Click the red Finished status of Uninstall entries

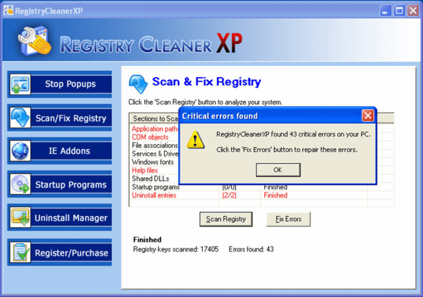click(276, 195)
